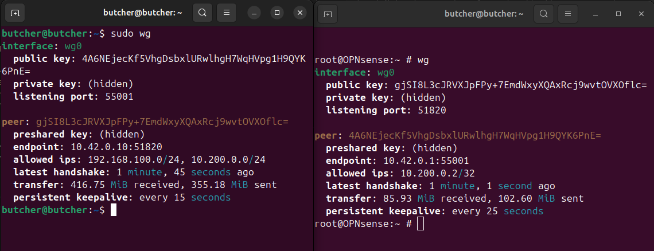Maximize the left terminal window
Screen dimensions: 654x251
[x=277, y=12]
